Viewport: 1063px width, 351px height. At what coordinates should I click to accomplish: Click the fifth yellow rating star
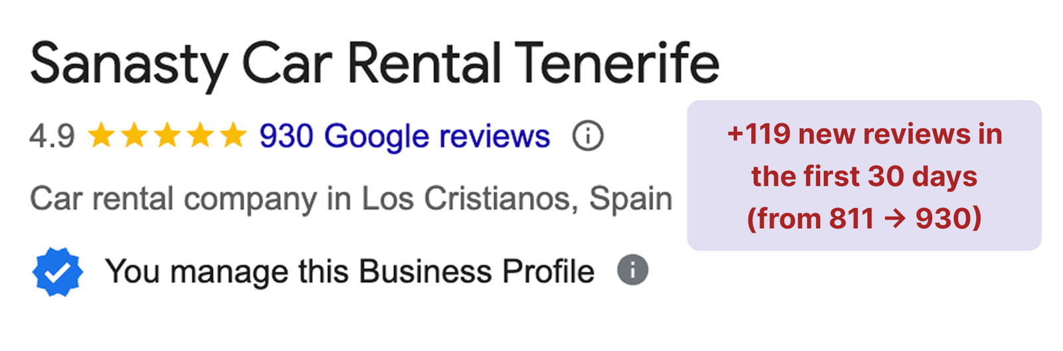233,135
